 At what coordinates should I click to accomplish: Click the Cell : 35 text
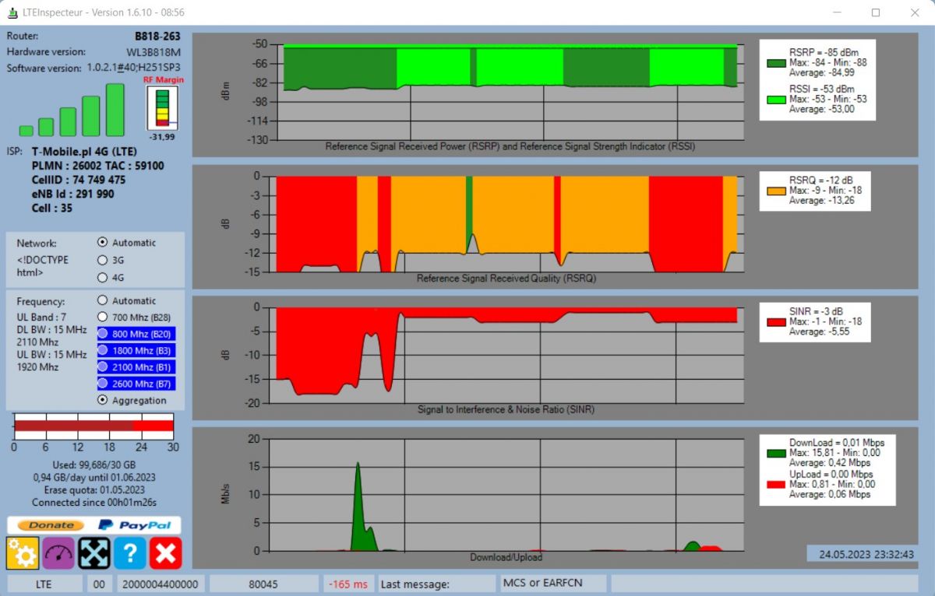point(53,209)
